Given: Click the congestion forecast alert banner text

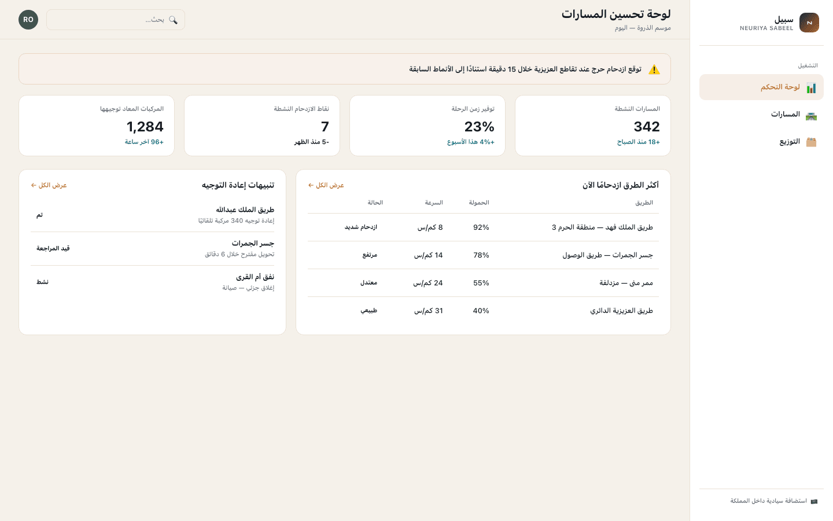Looking at the screenshot, I should point(525,69).
